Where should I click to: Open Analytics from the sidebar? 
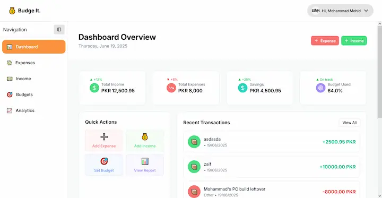[33, 110]
